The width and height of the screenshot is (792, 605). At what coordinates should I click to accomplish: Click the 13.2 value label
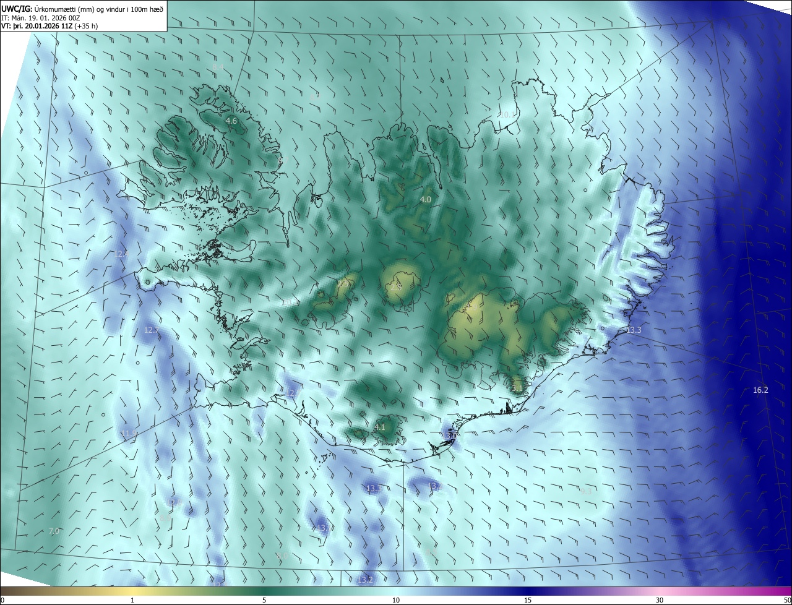tap(365, 580)
